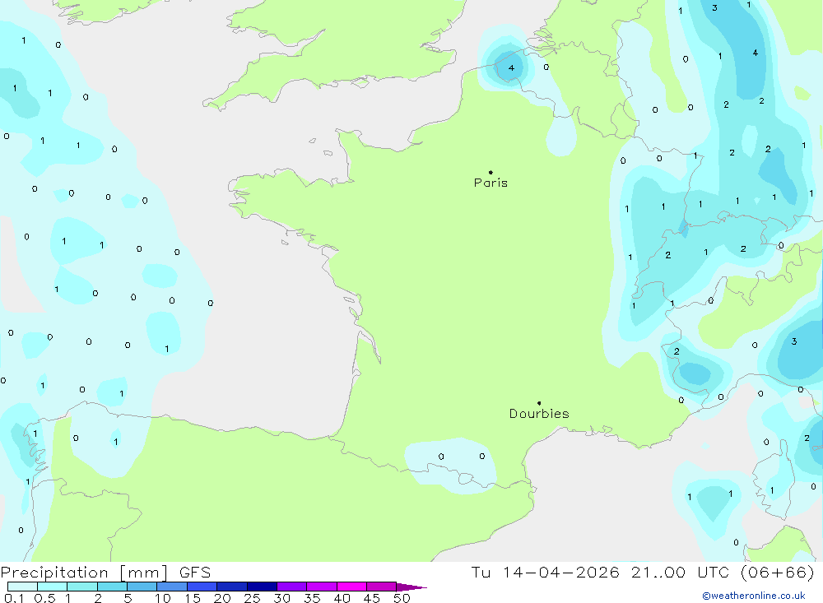Click the legend's purple over-50 arrow tip
The image size is (823, 603).
click(x=411, y=587)
